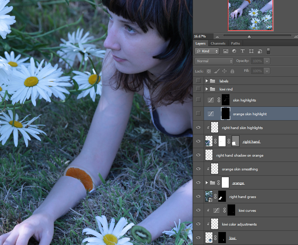Click the Opacity value field
Screen dimensions: 298x245
tap(258, 61)
